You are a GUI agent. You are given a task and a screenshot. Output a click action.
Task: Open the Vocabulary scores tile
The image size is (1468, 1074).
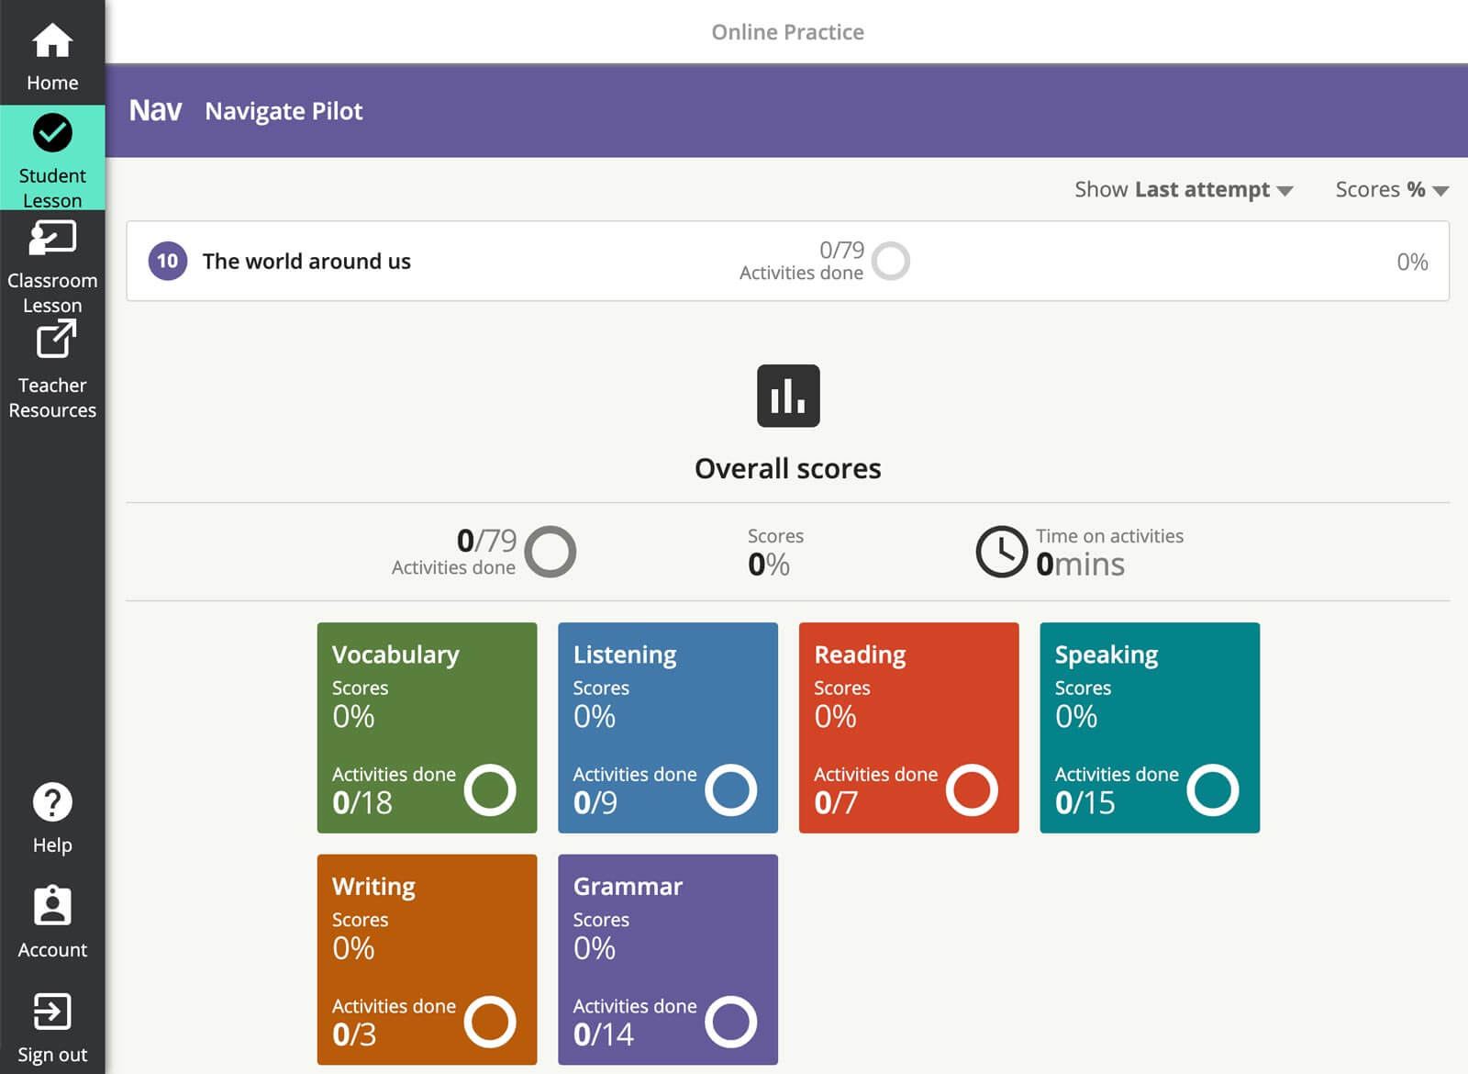point(427,727)
